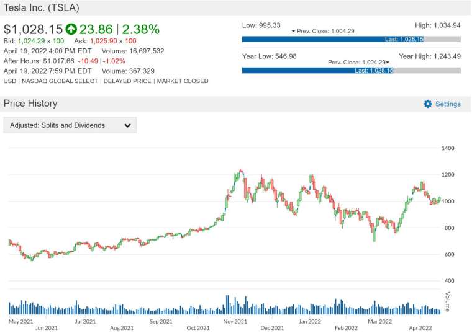
Task: Click the Low: 995.33 label
Action: [261, 25]
